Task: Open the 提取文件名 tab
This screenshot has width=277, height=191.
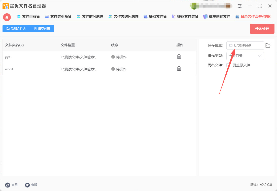Action: [155, 16]
